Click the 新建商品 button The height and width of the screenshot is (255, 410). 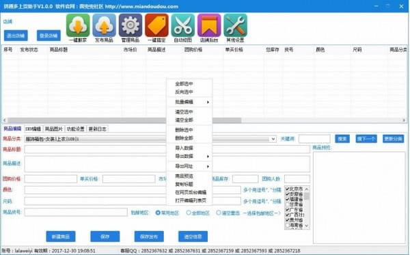pos(61,237)
